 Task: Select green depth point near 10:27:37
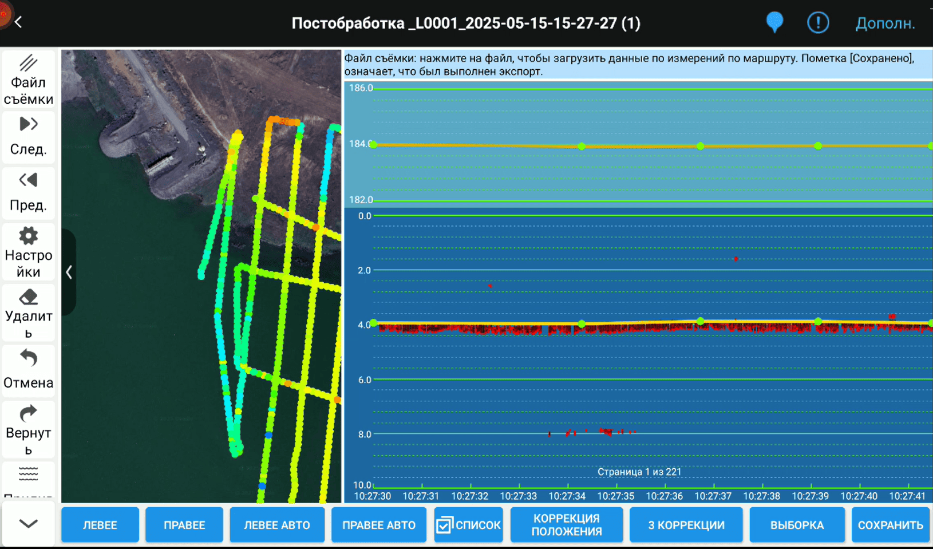coord(700,321)
